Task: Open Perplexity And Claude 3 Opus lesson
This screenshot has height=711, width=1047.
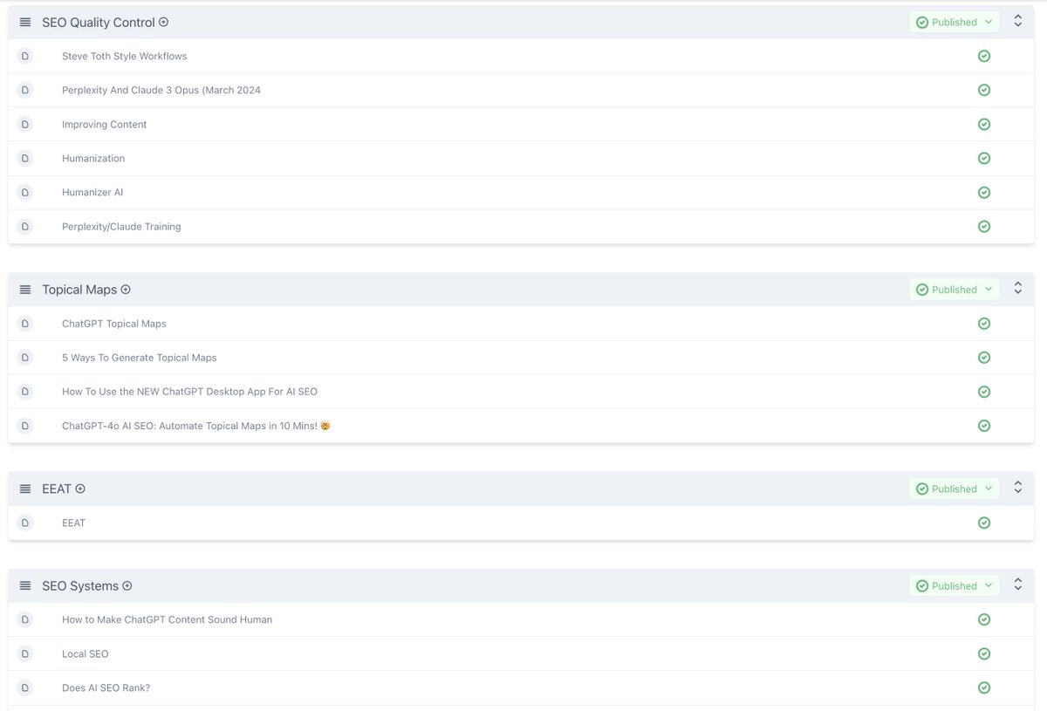Action: coord(161,90)
